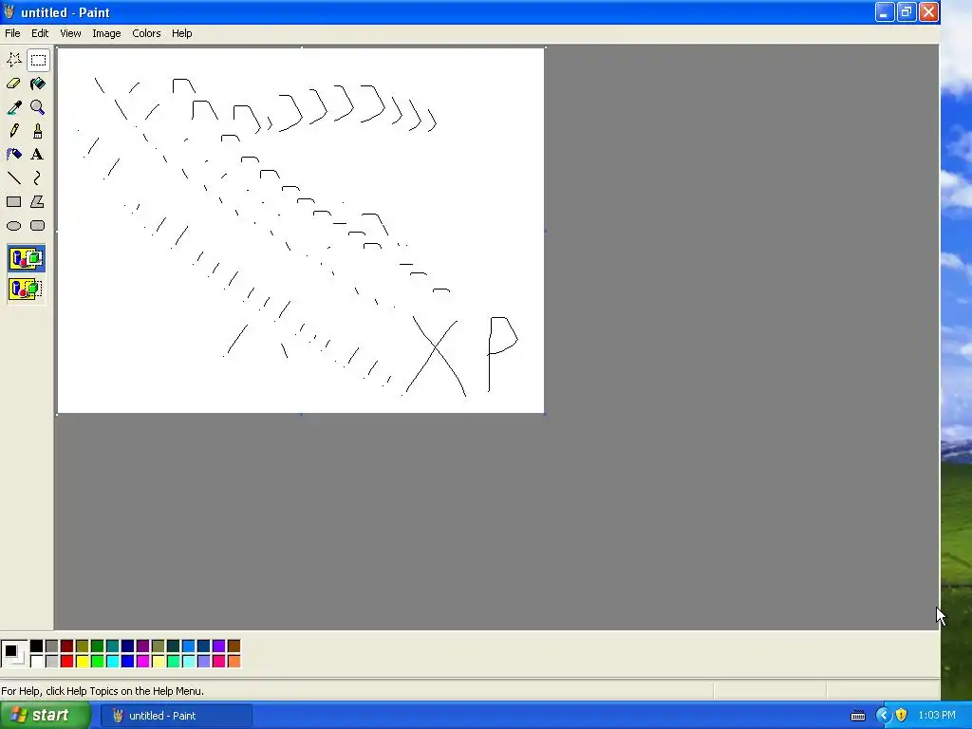Click the 1:03 PM clock
Screen dimensions: 972x729
coord(937,716)
